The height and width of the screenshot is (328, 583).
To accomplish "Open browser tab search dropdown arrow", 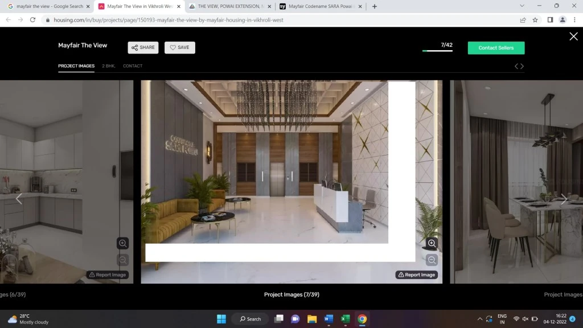I will point(522,6).
